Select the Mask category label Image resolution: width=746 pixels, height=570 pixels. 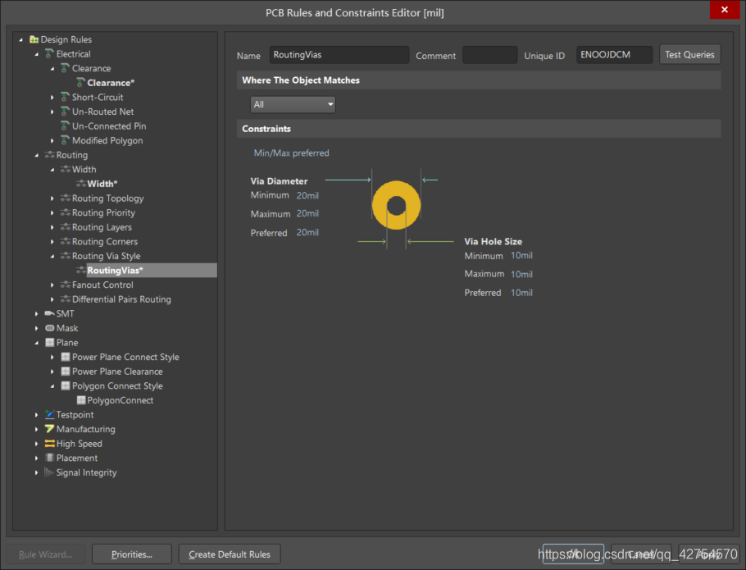click(67, 328)
